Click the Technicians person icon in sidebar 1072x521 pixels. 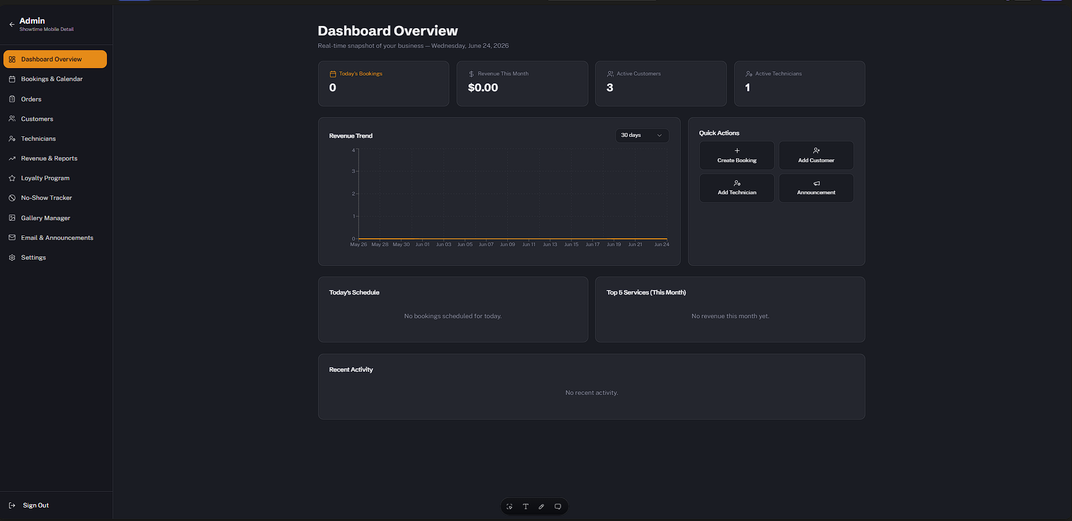click(x=12, y=139)
